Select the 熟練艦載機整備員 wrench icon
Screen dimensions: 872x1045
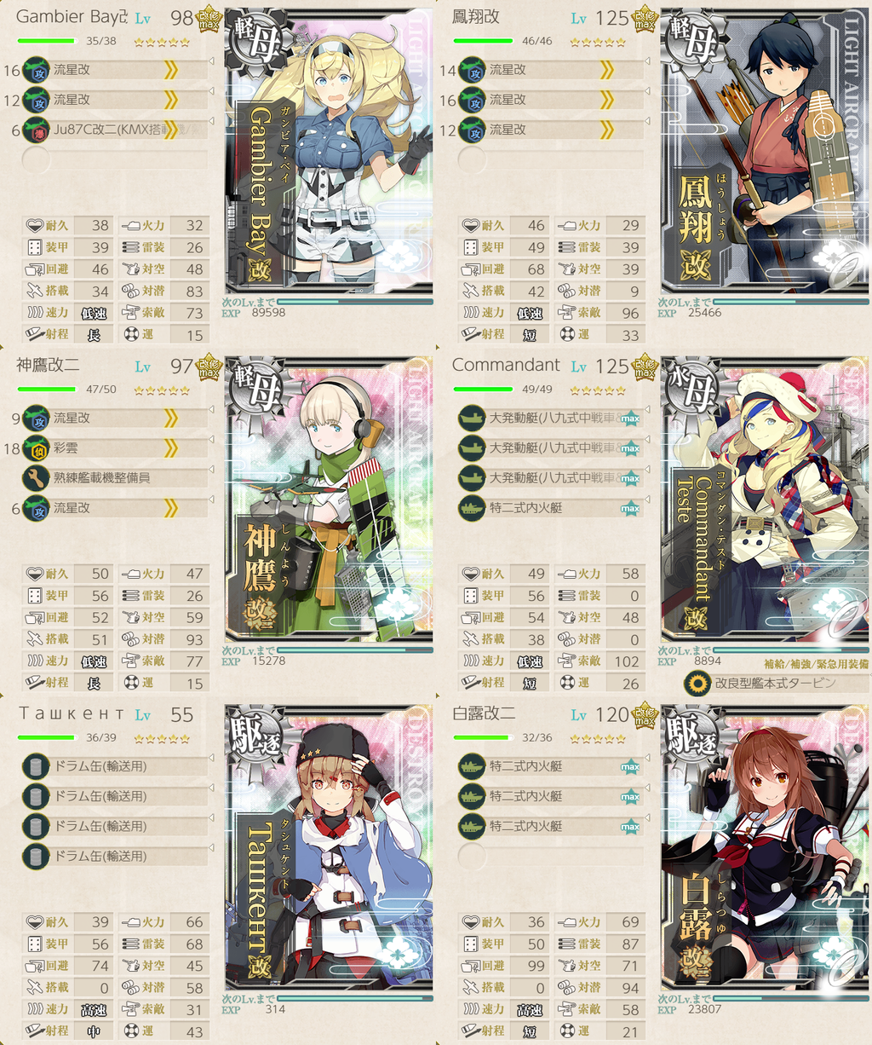tap(36, 478)
